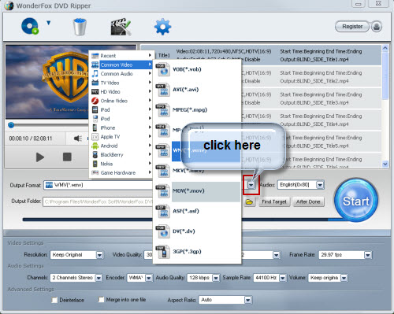Image resolution: width=394 pixels, height=314 pixels.
Task: Enable Merge into one file checkbox
Action: [x=101, y=299]
